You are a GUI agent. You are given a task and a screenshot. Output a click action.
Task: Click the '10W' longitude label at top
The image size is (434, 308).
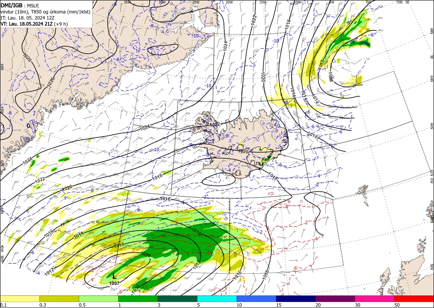(x=297, y=2)
